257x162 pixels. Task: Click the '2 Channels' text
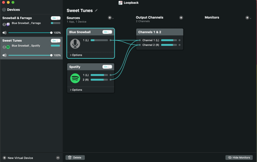click(143, 21)
